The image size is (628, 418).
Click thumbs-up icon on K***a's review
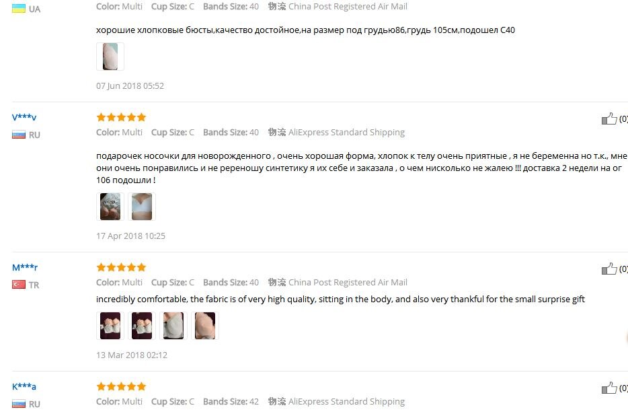tap(609, 388)
